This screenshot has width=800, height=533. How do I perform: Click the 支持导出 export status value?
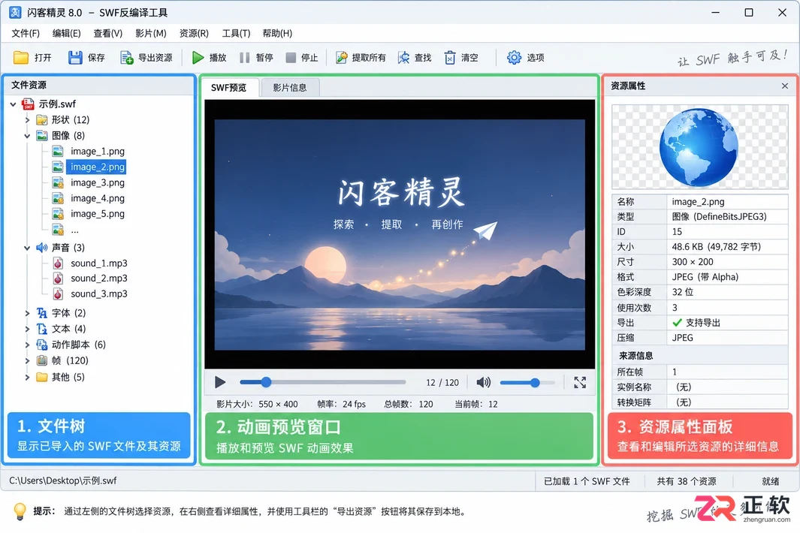[x=728, y=323]
